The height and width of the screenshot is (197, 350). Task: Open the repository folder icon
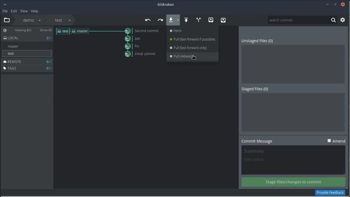pyautogui.click(x=7, y=20)
